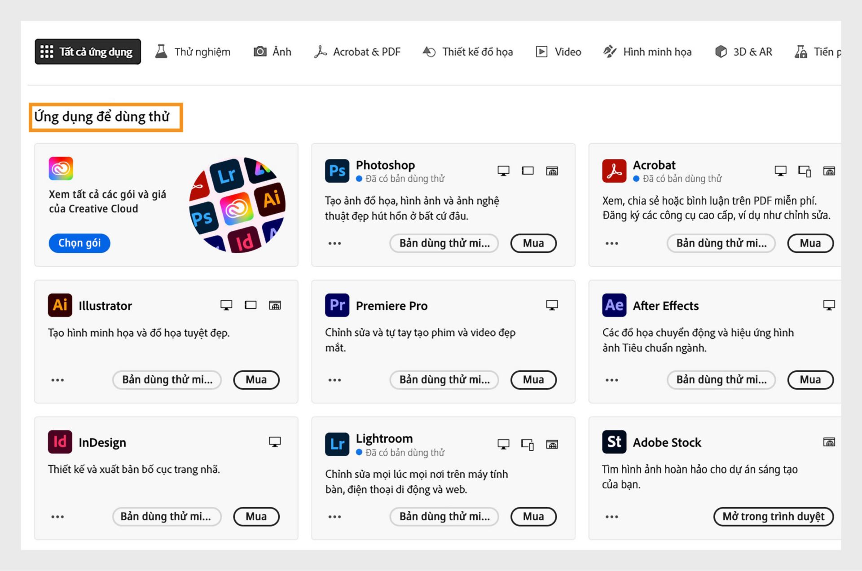This screenshot has width=862, height=571.
Task: Open the Acrobat & PDF tab
Action: [357, 52]
